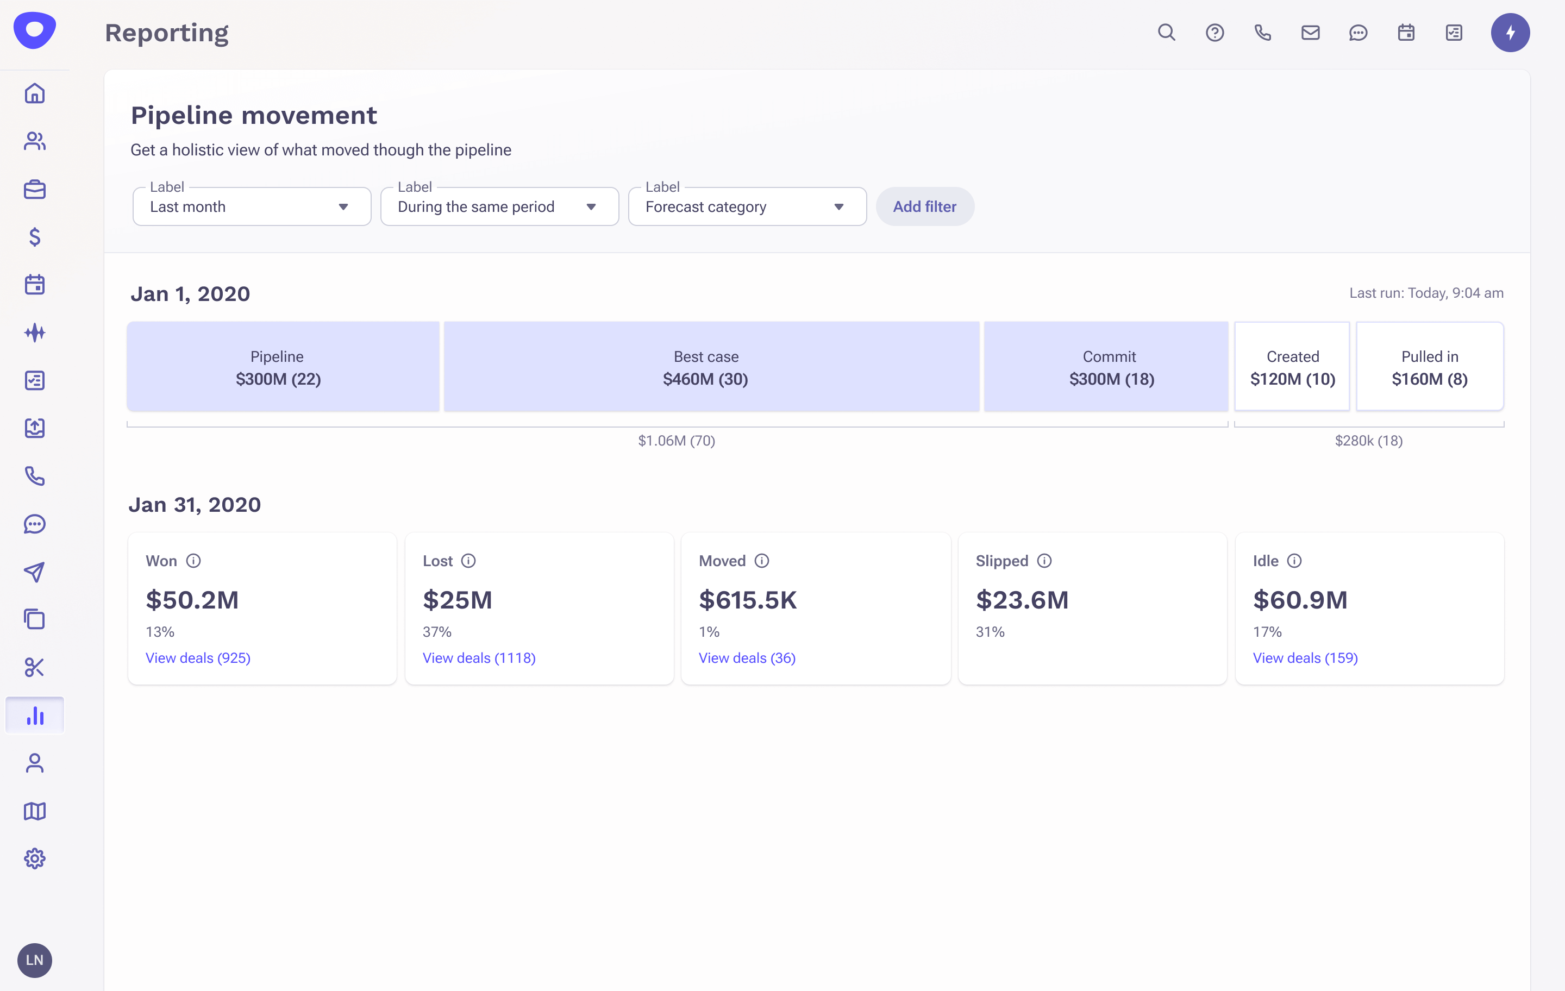Open the Reporting bar chart sidebar icon
Image resolution: width=1565 pixels, height=991 pixels.
coord(35,716)
